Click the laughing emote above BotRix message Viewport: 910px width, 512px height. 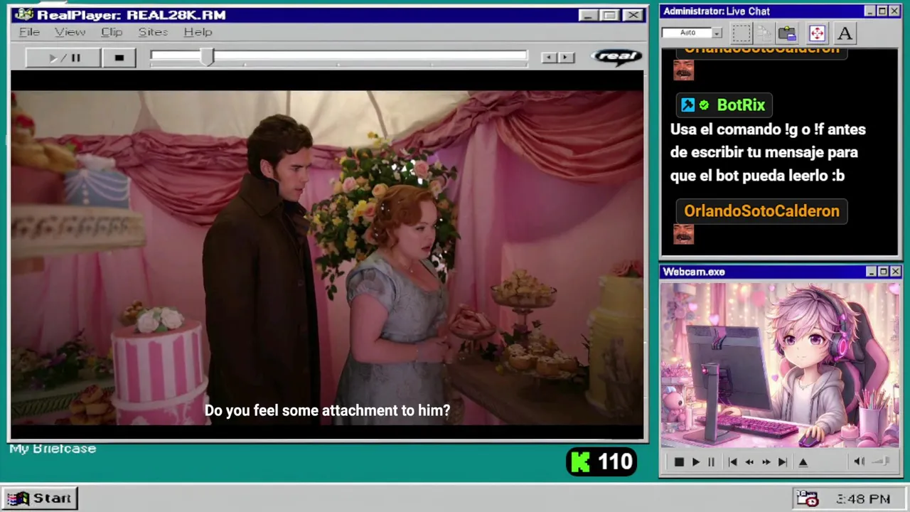[683, 70]
